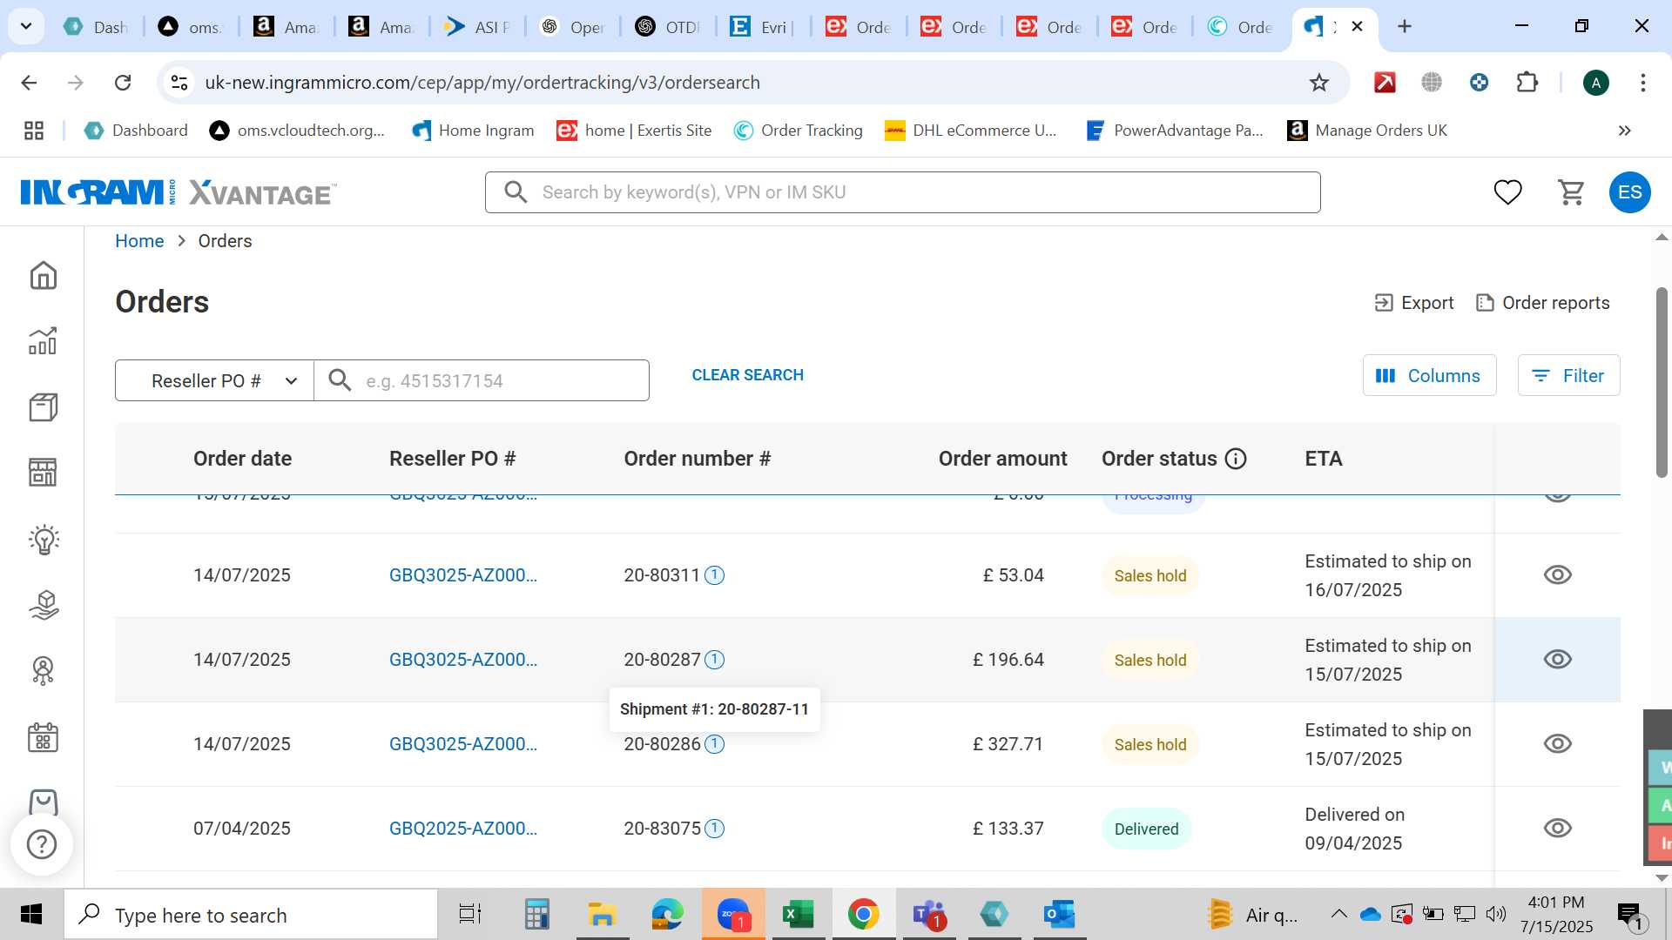Switch to the ASI browser tab
Screen dimensions: 1672x940
(x=477, y=27)
